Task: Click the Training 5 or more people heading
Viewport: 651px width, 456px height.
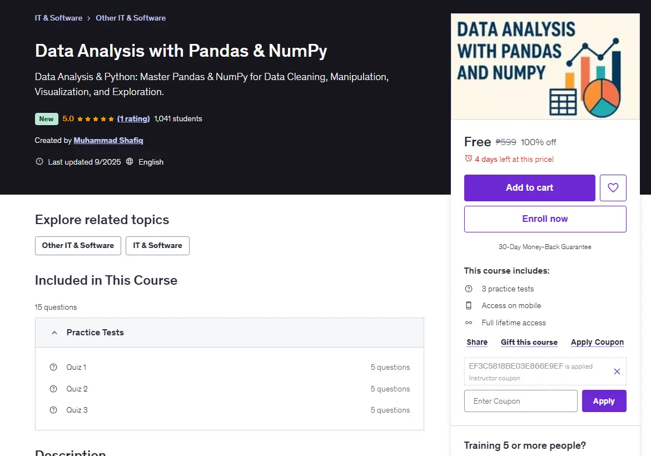Action: click(525, 445)
